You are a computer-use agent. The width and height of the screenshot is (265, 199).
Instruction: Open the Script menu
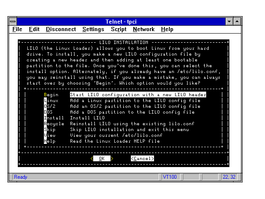click(x=118, y=29)
